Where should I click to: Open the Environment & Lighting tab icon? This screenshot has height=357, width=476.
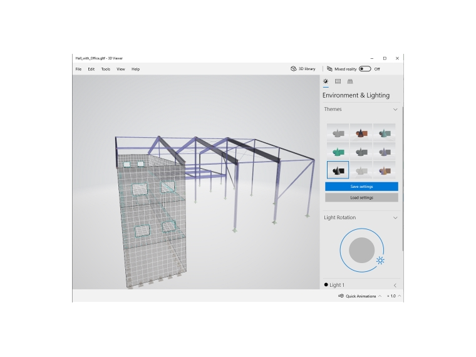[326, 81]
